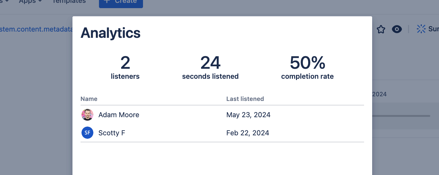Click the 50% completion rate statistic
This screenshot has width=439, height=175.
[x=307, y=67]
